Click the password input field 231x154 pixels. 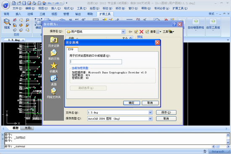click(x=96, y=62)
